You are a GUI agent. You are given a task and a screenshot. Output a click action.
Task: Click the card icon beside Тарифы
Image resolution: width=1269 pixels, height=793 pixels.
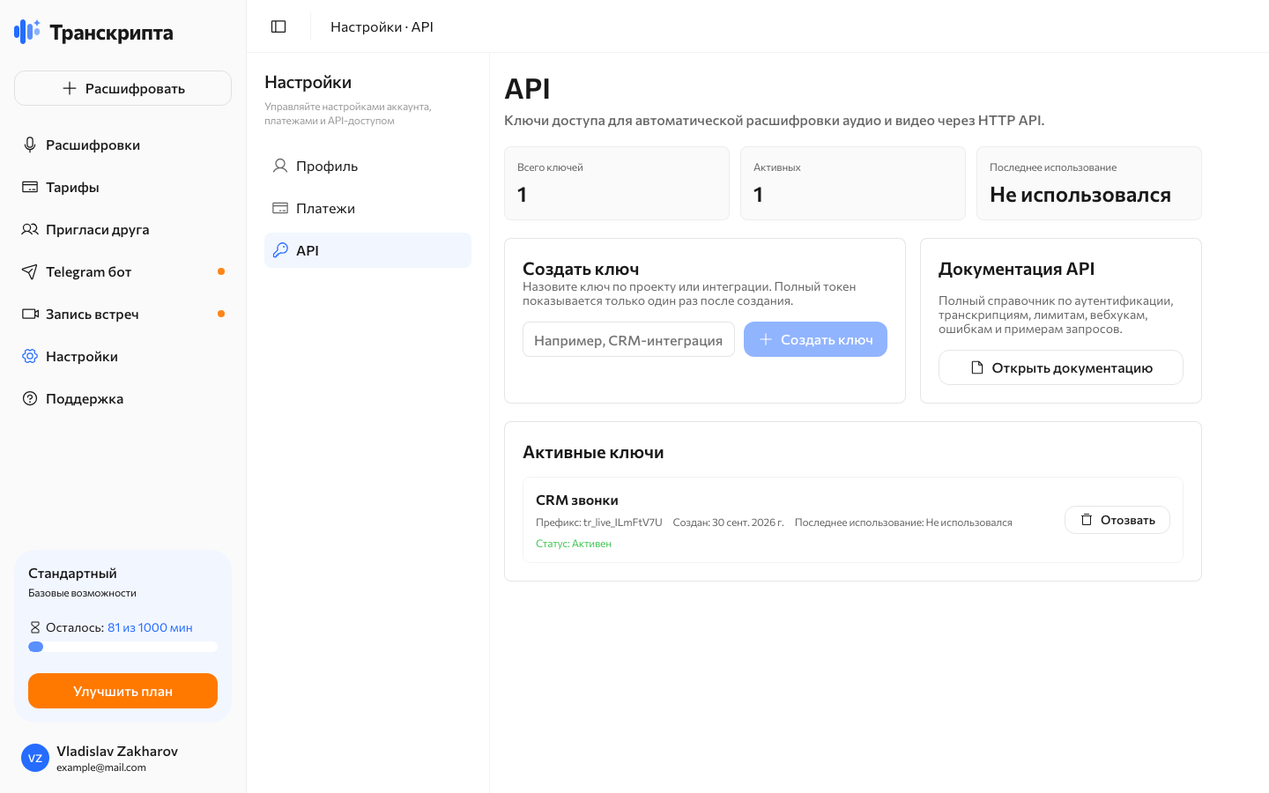[x=30, y=187]
